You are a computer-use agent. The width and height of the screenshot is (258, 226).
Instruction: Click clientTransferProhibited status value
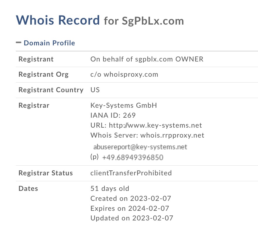131,173
